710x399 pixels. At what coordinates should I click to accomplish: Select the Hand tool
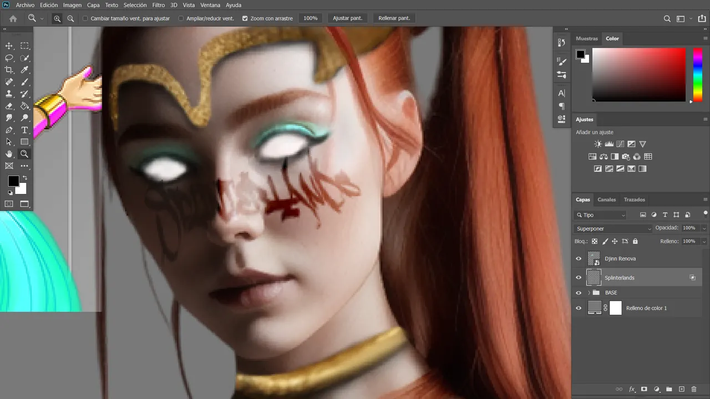pos(9,154)
